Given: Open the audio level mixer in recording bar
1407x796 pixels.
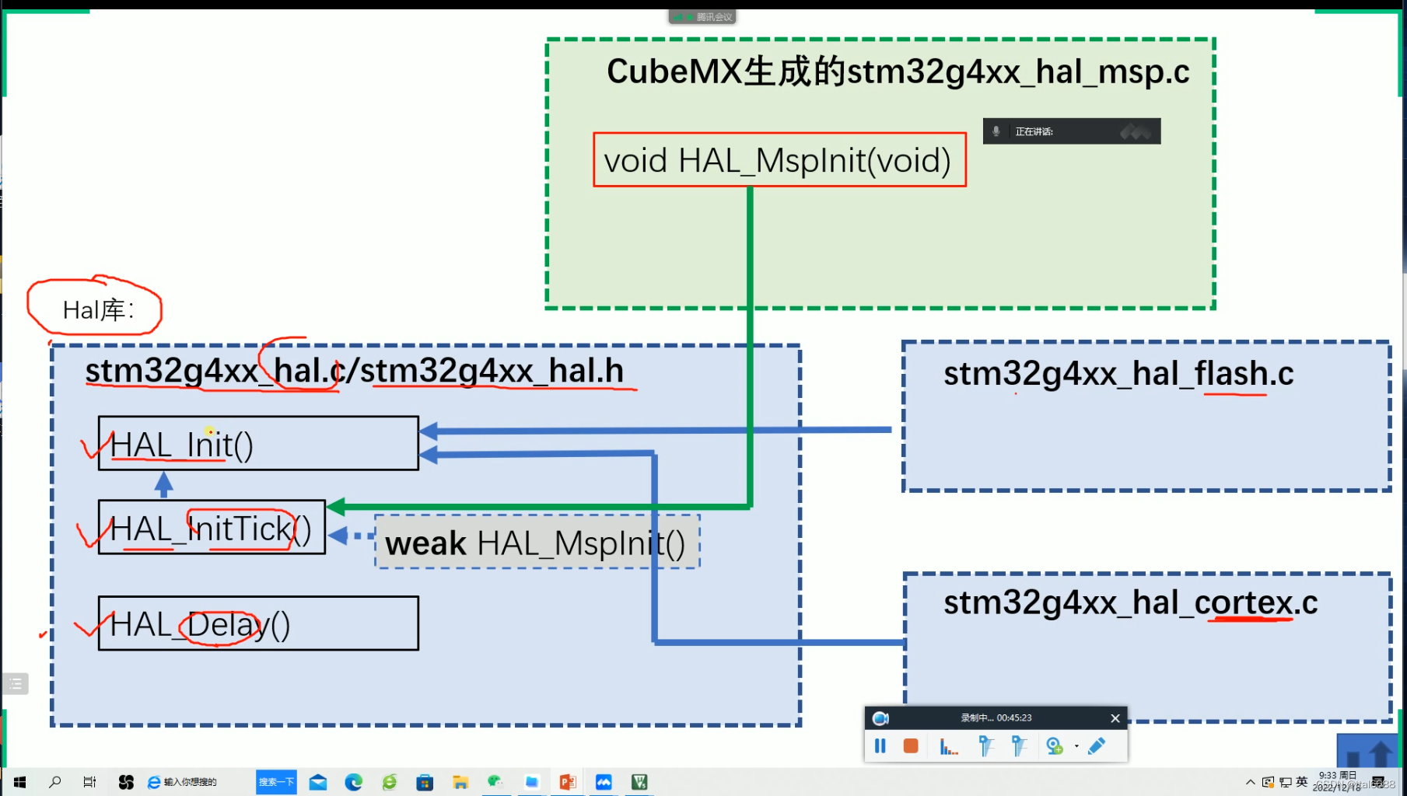Looking at the screenshot, I should coord(948,746).
